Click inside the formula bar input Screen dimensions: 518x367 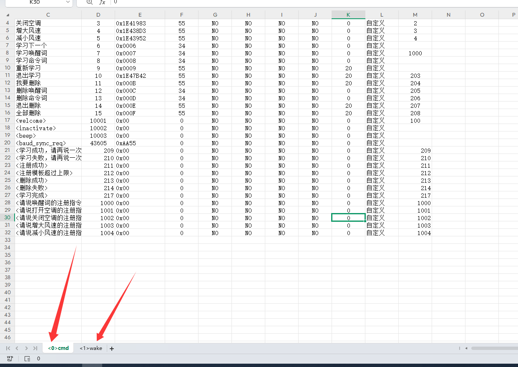tap(292, 2)
